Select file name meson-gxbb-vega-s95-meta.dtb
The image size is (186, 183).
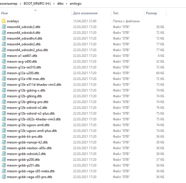coord(31,171)
